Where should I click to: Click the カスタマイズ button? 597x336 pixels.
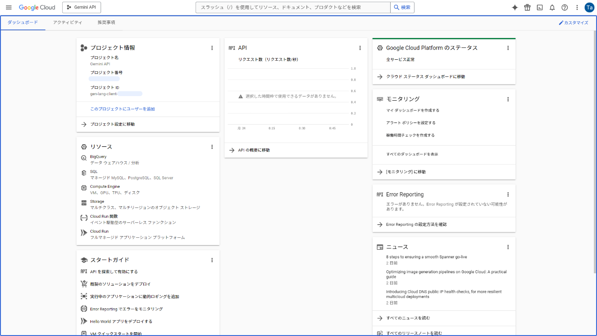coord(574,23)
